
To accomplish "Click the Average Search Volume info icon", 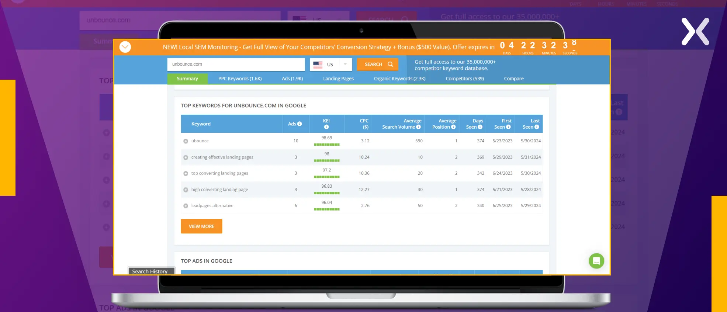I will 418,127.
